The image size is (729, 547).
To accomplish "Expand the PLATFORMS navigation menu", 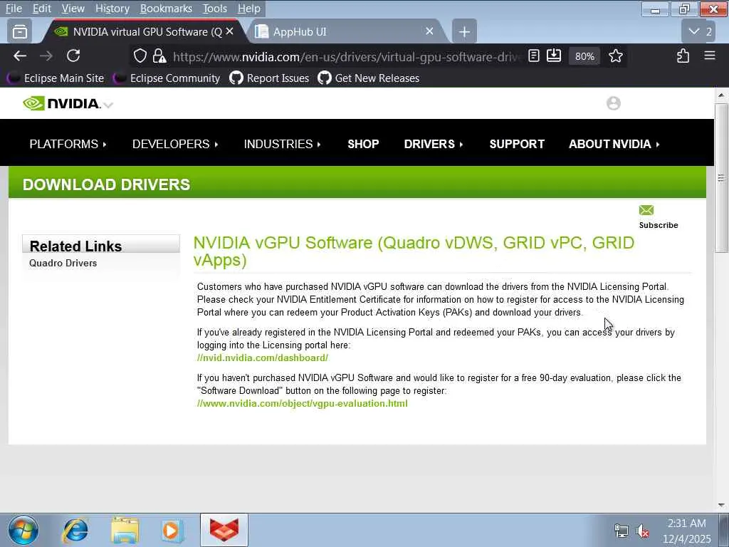I will point(68,144).
